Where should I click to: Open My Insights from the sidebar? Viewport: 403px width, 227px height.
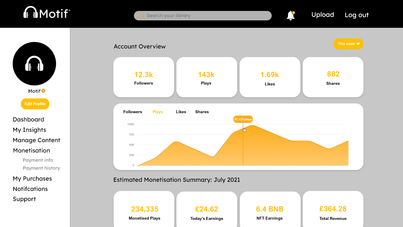point(29,130)
